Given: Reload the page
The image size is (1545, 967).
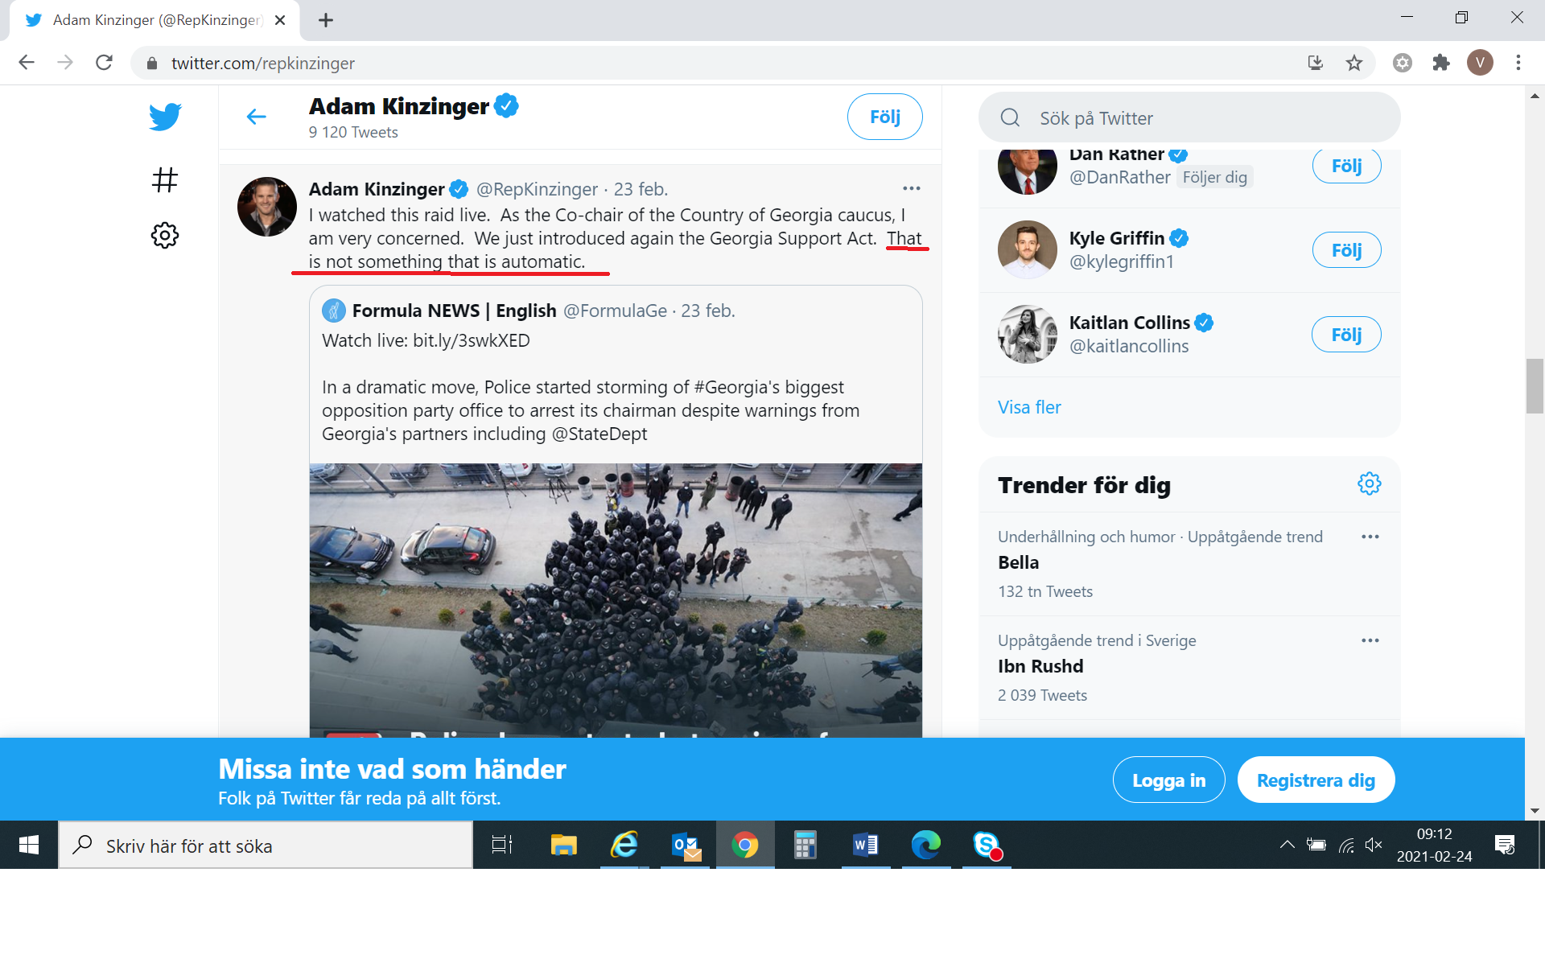Looking at the screenshot, I should click(104, 63).
